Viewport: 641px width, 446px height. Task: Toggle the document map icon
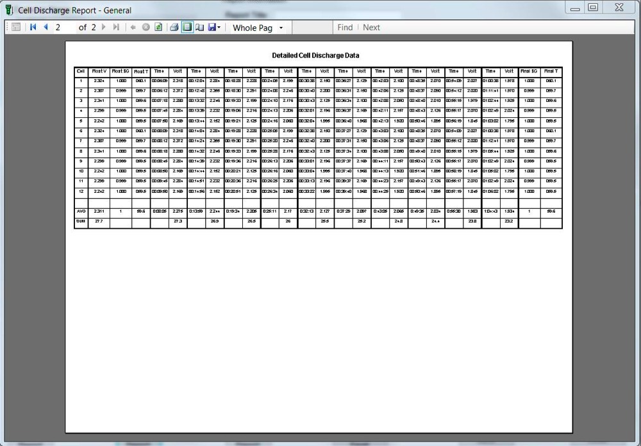pyautogui.click(x=16, y=28)
